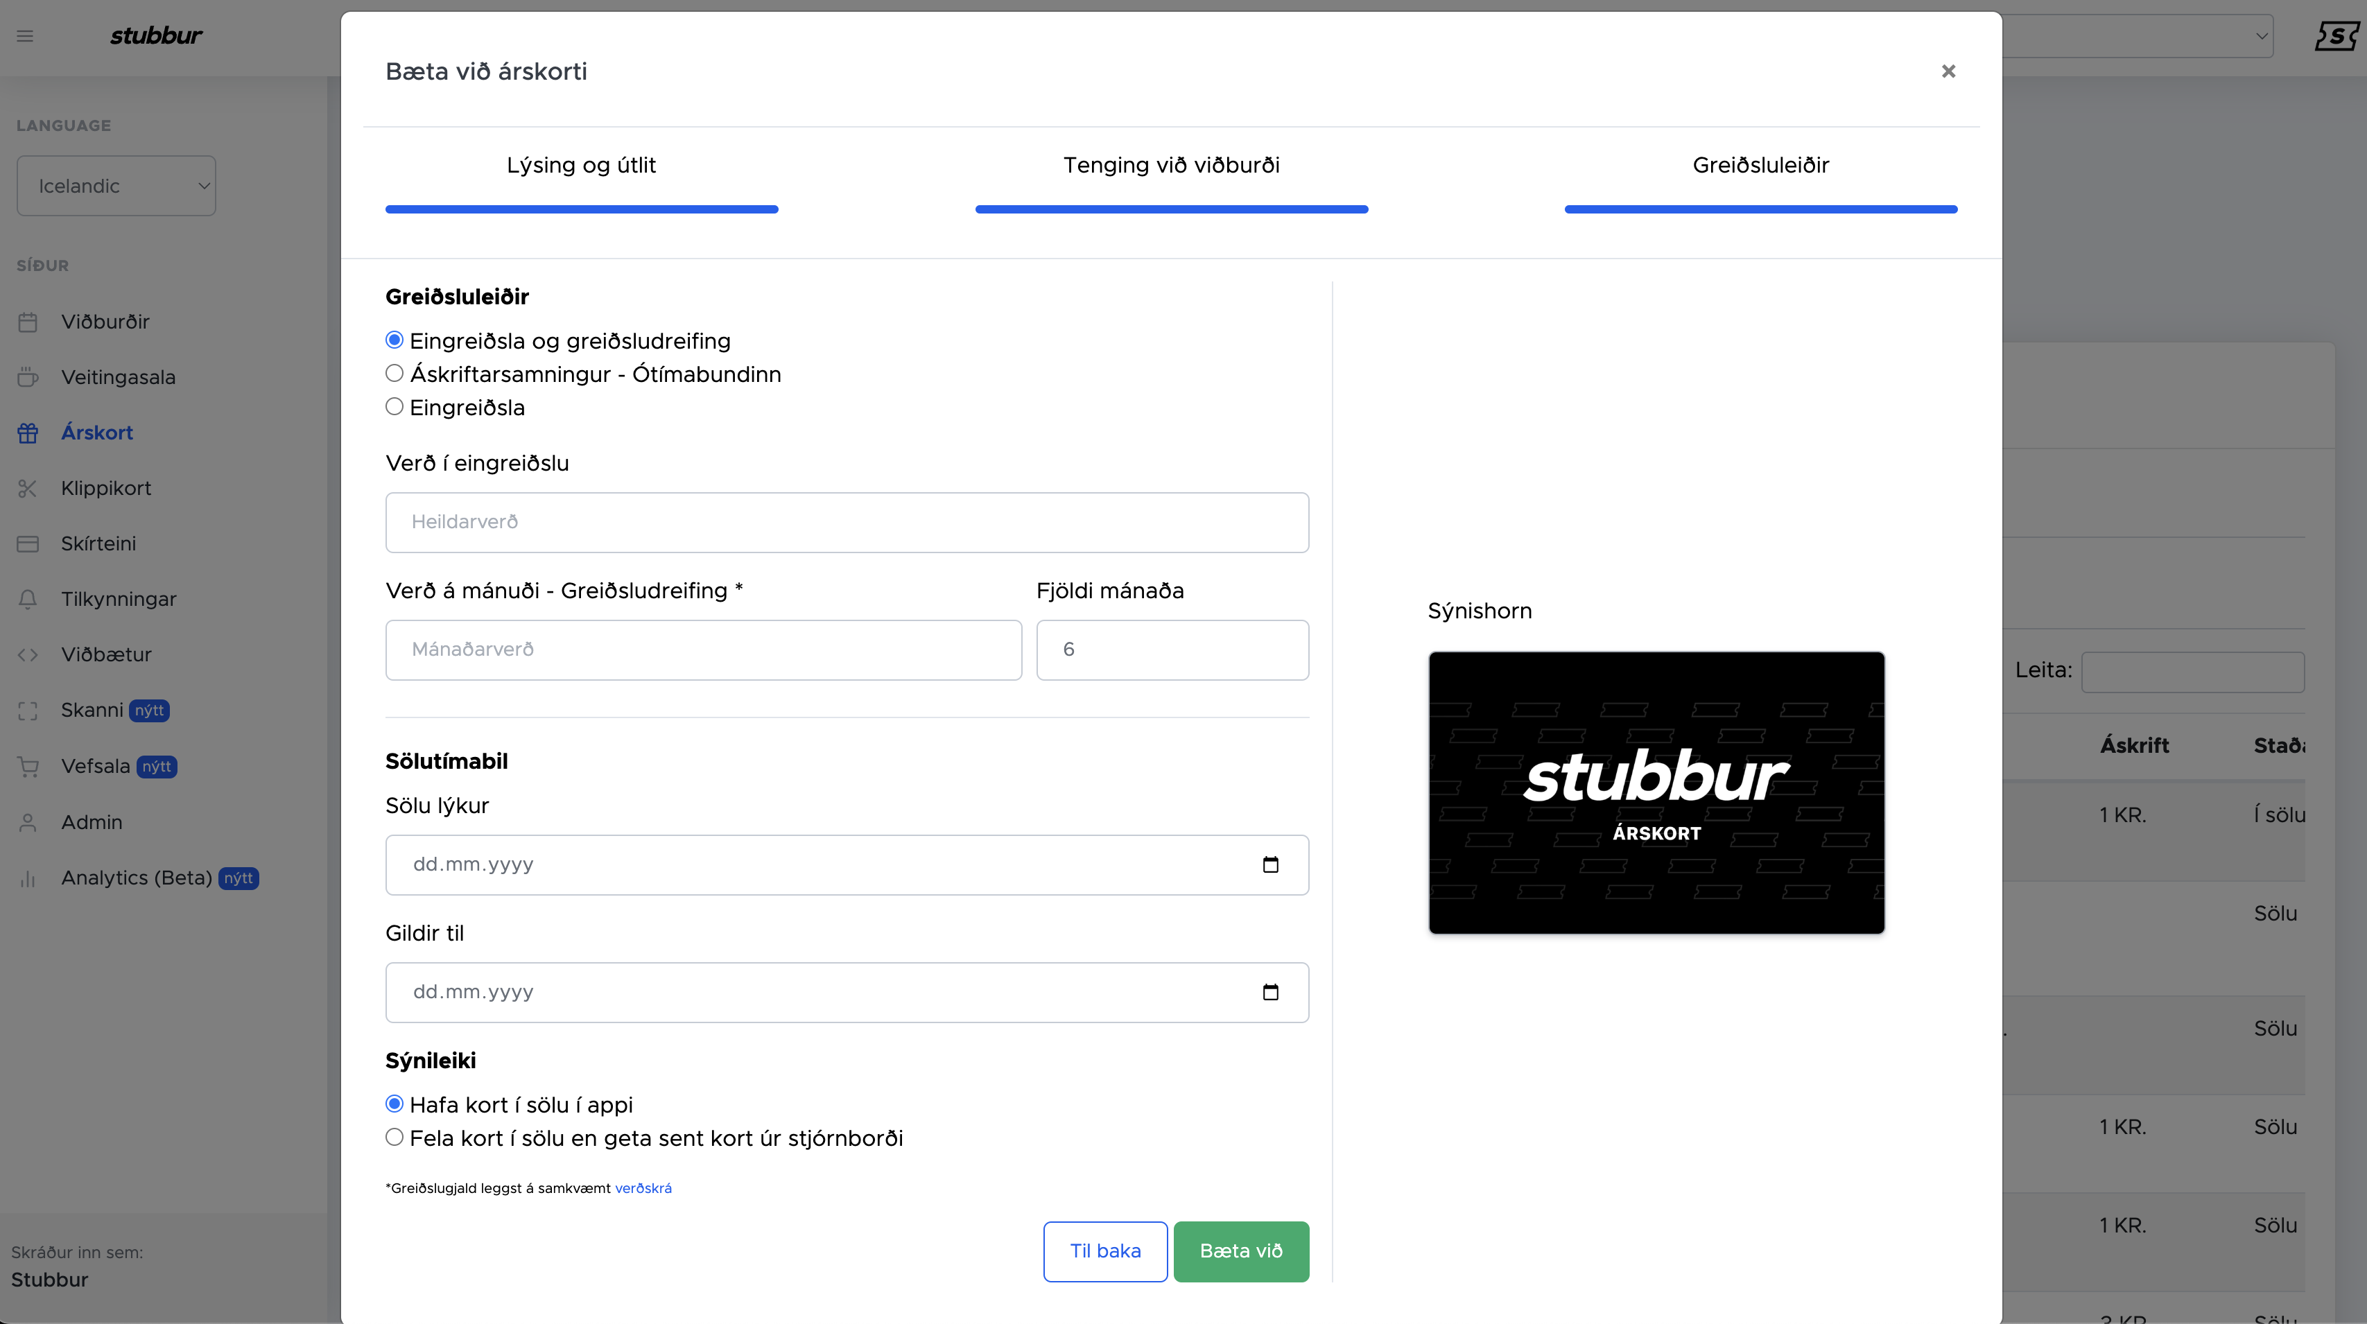Open calendar picker for Sölu lýkur
The width and height of the screenshot is (2367, 1324).
pyautogui.click(x=1270, y=864)
